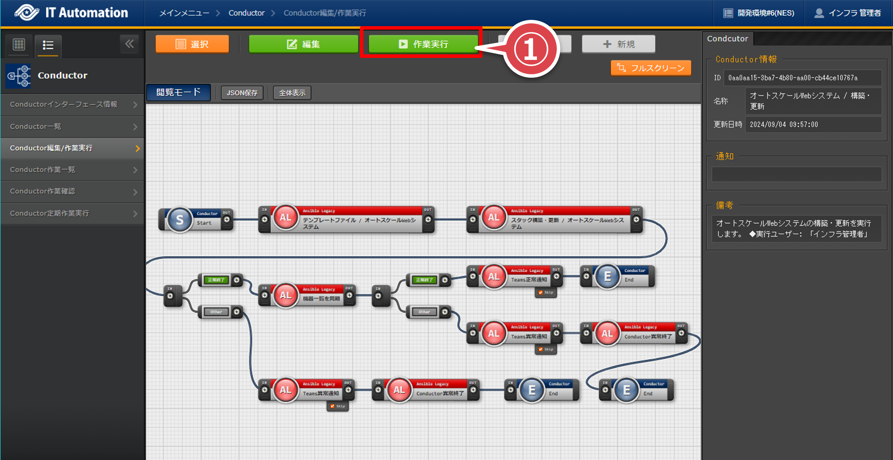Viewport: 893px width, 460px height.
Task: Click the Conductor Start node icon
Action: click(x=179, y=220)
